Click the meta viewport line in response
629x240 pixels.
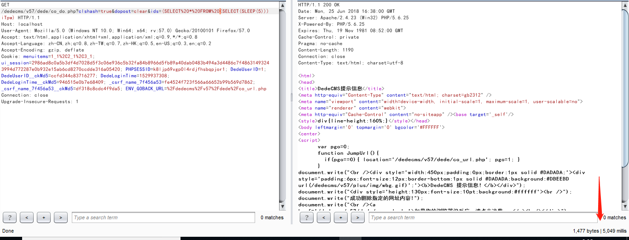[441, 101]
